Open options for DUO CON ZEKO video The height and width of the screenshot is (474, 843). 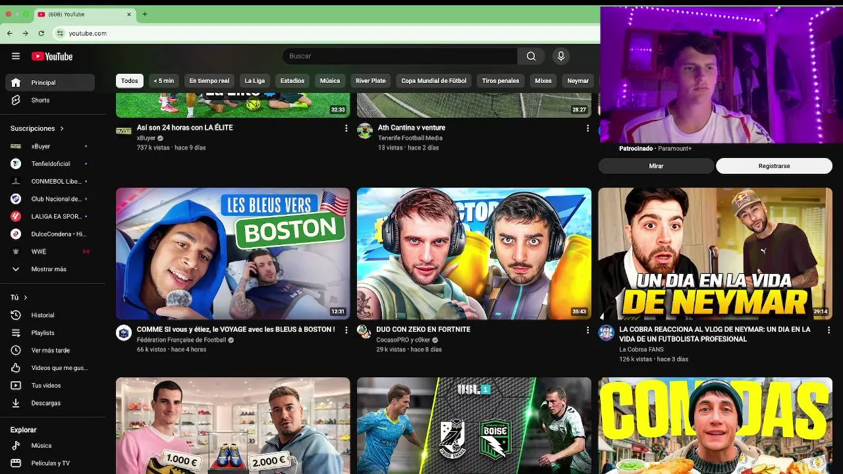587,330
